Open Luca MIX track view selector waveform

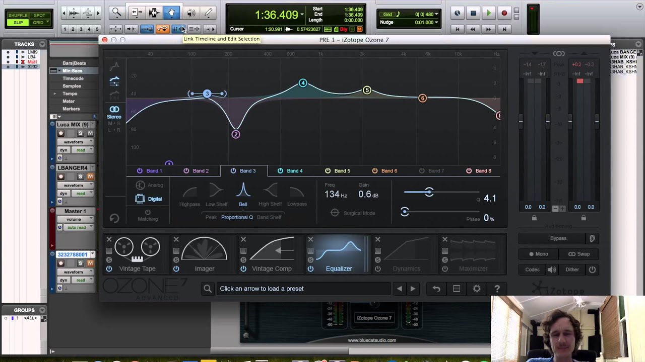tap(76, 142)
